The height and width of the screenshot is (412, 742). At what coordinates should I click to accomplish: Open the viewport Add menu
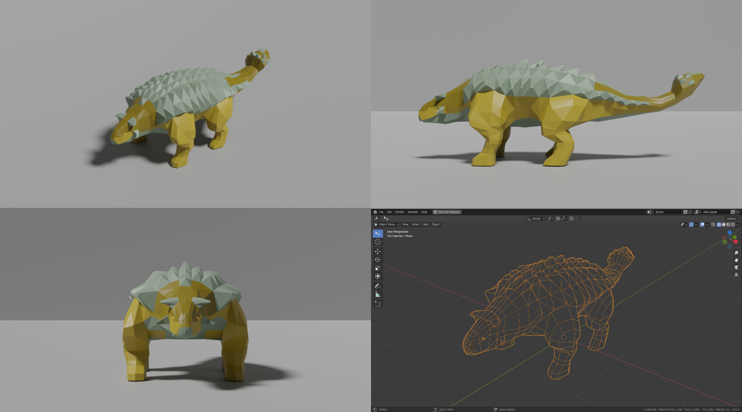click(425, 225)
